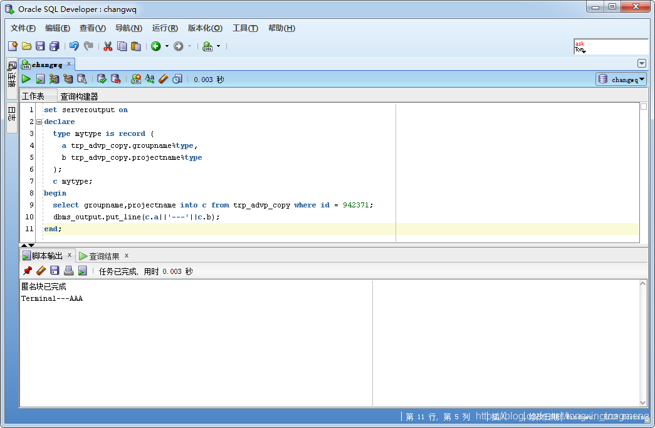Open a SQL worksheet from the main toolbar
Image resolution: width=655 pixels, height=428 pixels.
pyautogui.click(x=207, y=46)
